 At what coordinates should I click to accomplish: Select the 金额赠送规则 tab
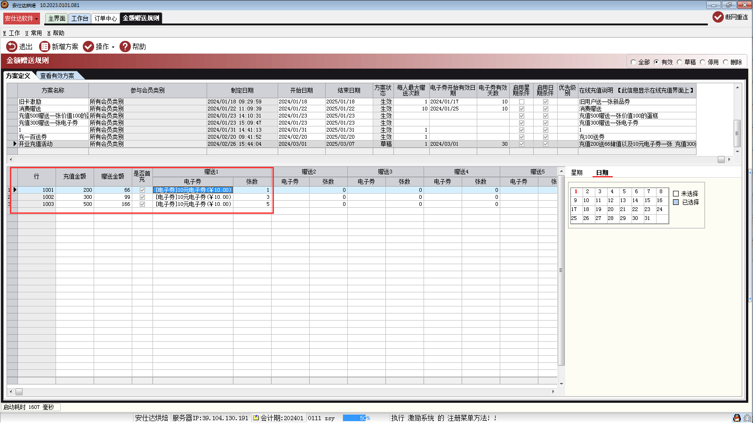141,18
